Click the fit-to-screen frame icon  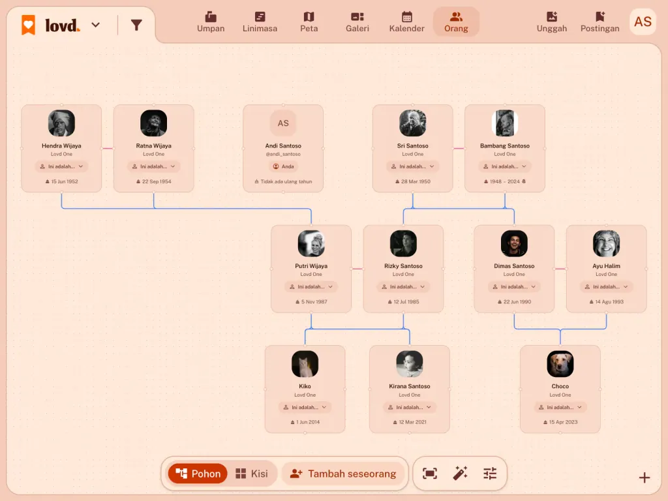(x=429, y=474)
